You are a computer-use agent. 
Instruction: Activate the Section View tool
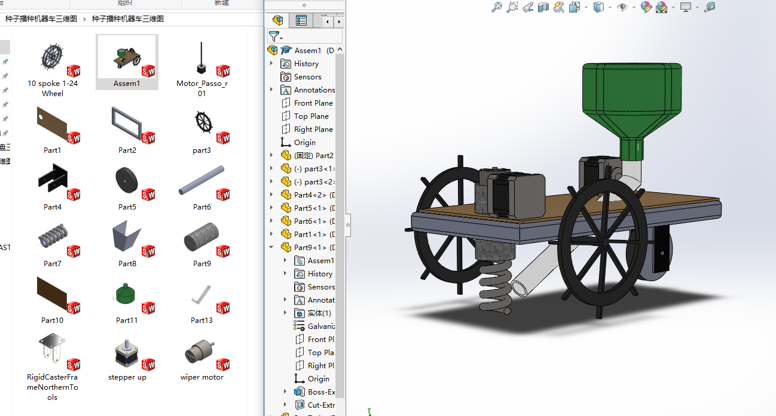pos(543,7)
